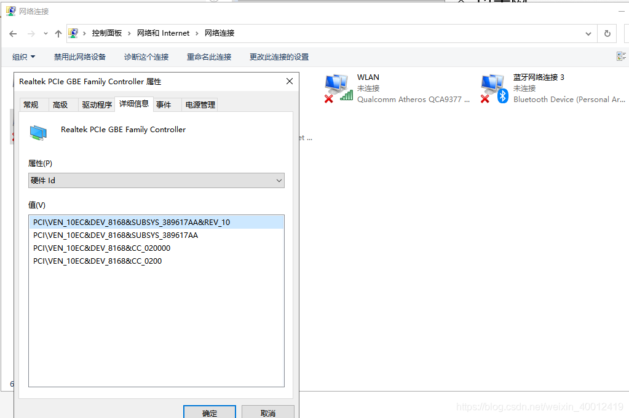This screenshot has width=629, height=418.
Task: Click the 网络连接 breadcrumb
Action: pyautogui.click(x=220, y=33)
